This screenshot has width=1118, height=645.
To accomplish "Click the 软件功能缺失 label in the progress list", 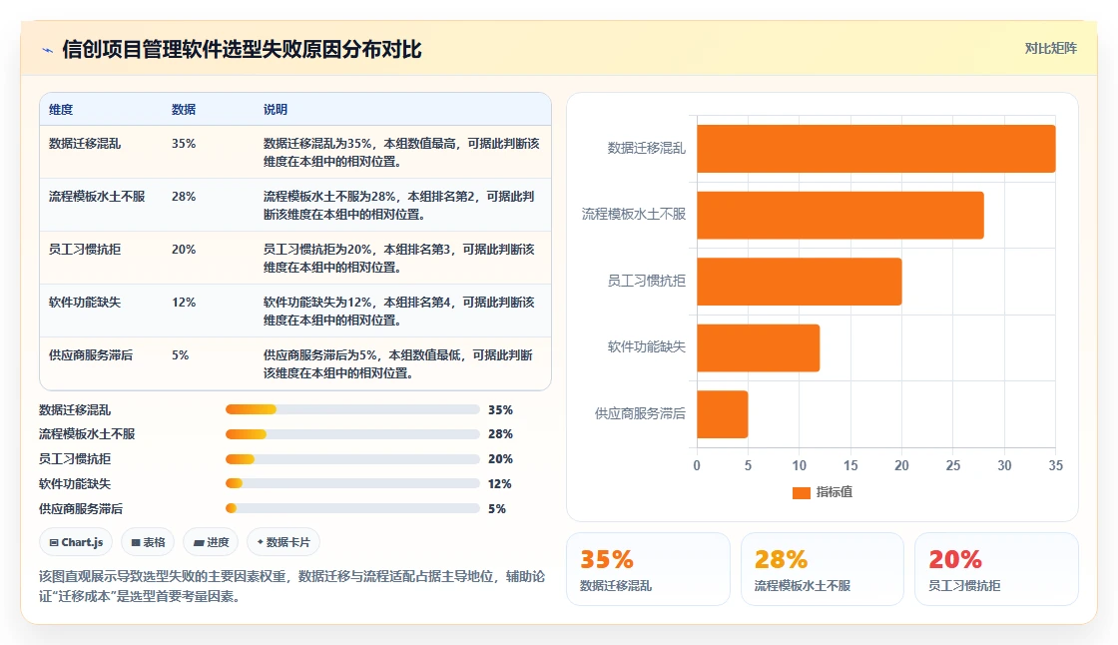I will [x=75, y=483].
